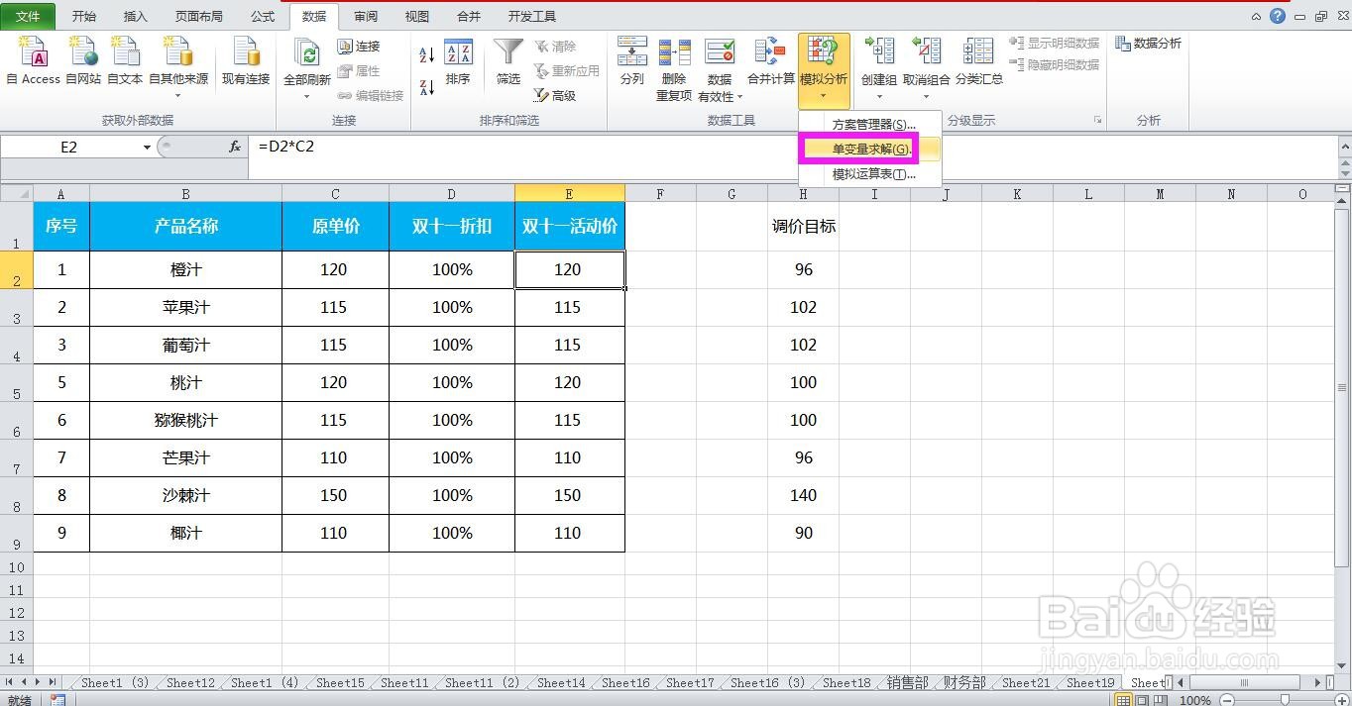Switch to the 公式 ribbon tab
Viewport: 1352px width, 706px height.
click(262, 16)
